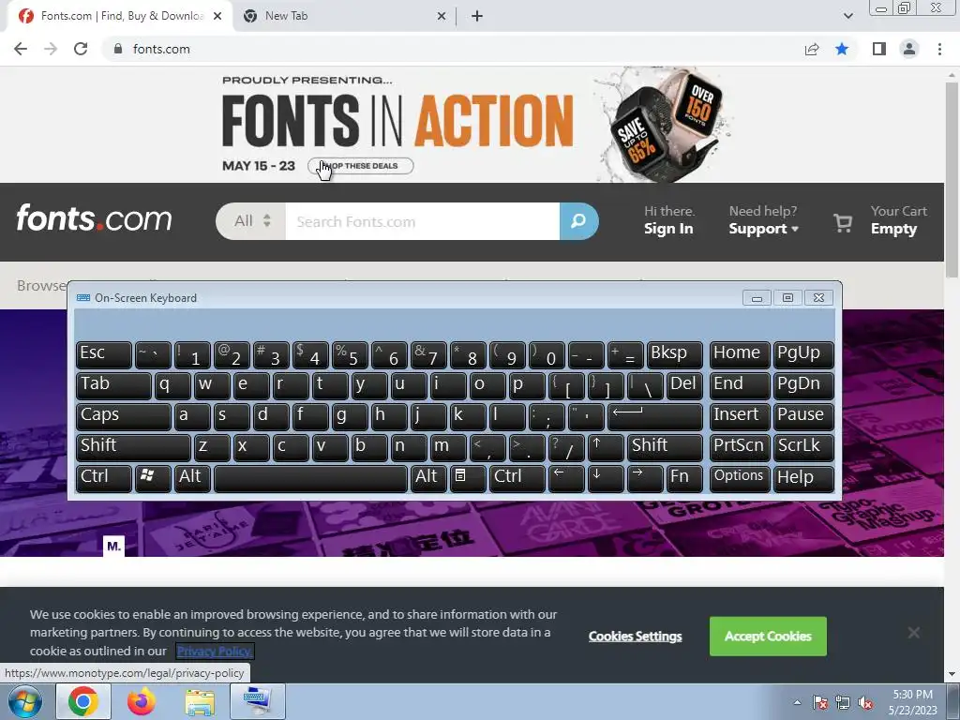Screen dimensions: 960x720
Task: Show hidden tray icons arrow
Action: (797, 702)
